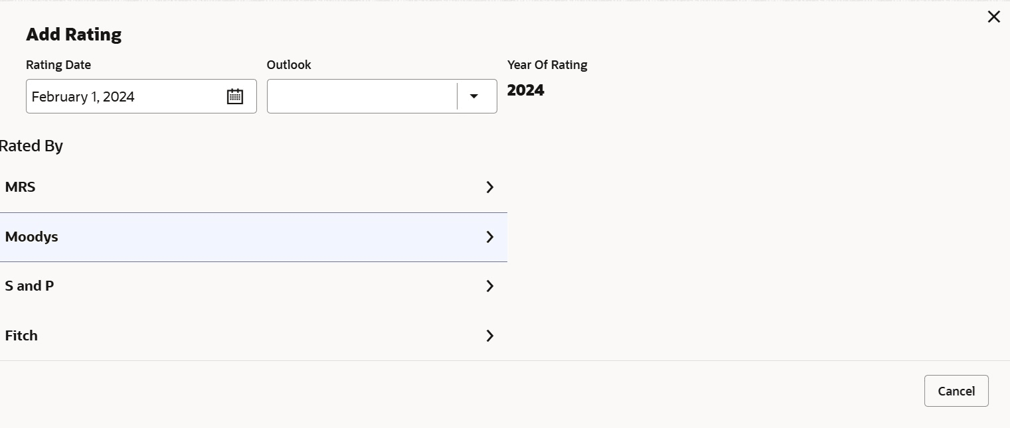This screenshot has width=1010, height=428.
Task: Select the Moodys rating agency
Action: 32,237
